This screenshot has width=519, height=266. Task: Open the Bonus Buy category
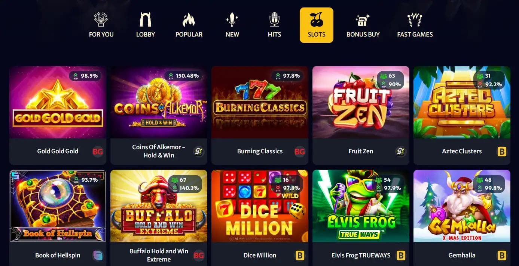click(x=363, y=25)
